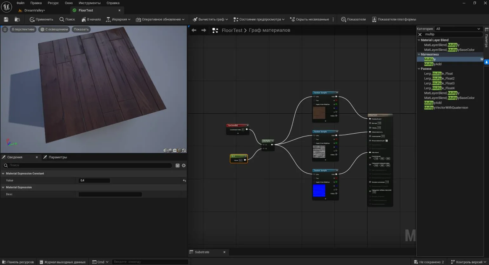Go back using the graph's left arrow
Viewport: 489px width, 265px height.
pos(194,30)
